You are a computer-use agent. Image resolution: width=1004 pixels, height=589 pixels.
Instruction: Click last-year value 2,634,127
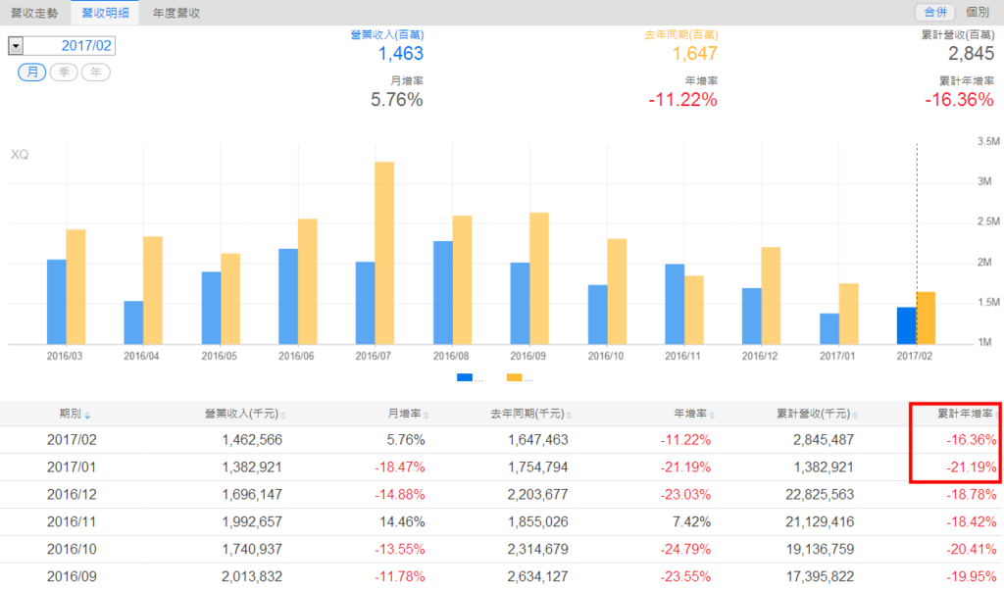coord(538,576)
